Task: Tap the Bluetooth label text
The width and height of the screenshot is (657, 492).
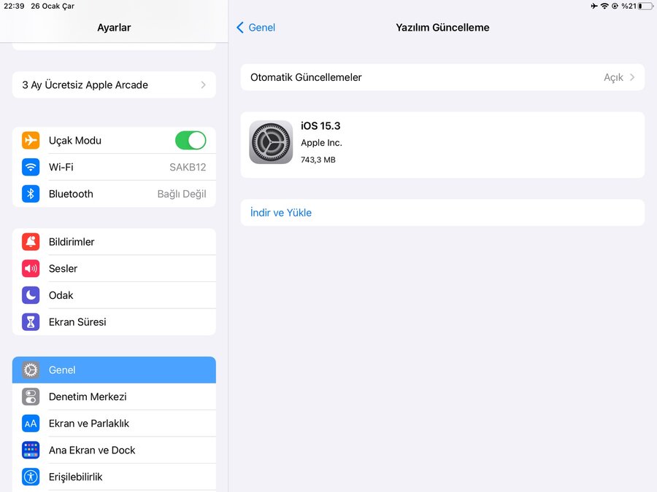Action: 71,194
